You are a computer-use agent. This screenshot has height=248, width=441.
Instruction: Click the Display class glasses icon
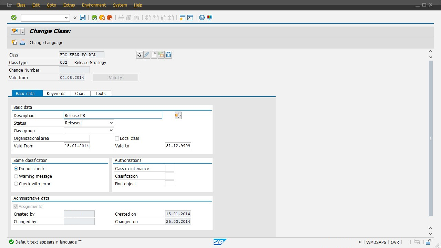click(x=140, y=55)
